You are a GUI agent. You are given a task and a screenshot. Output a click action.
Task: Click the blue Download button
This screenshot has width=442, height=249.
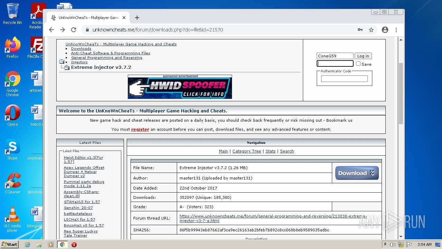(357, 173)
